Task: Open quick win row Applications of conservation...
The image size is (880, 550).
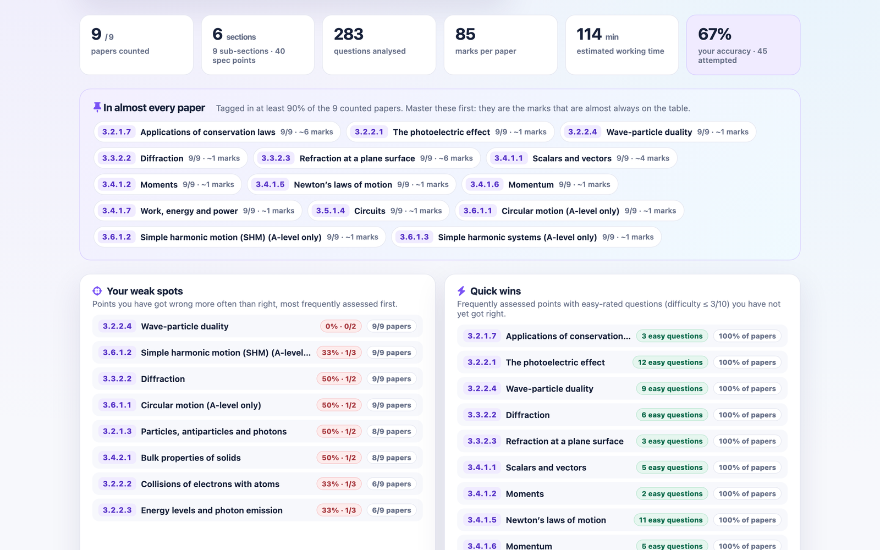Action: click(x=622, y=336)
